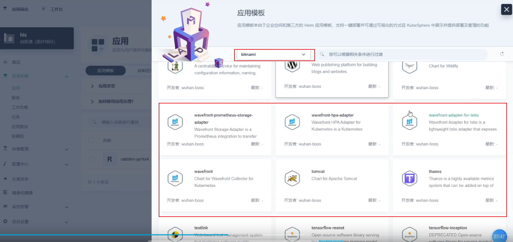Screen dimensions: 513x242
Task: Expand the 如何使用应用治理? section
Action: pos(93,101)
